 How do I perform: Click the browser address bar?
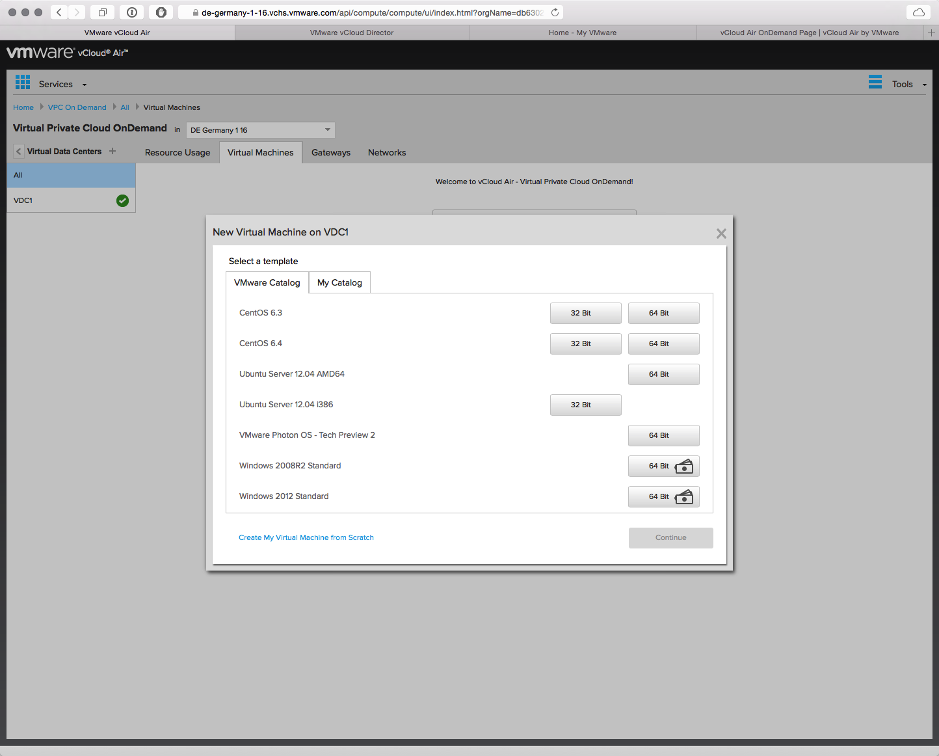coord(371,12)
